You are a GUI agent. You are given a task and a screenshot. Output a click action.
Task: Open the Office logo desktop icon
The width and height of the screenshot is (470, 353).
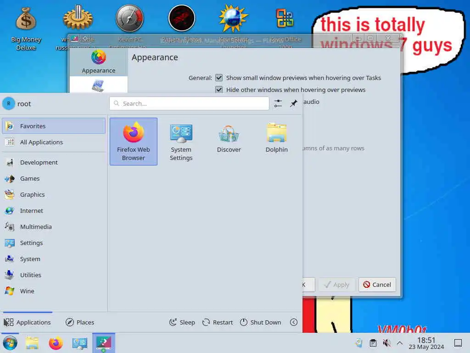[x=285, y=18]
